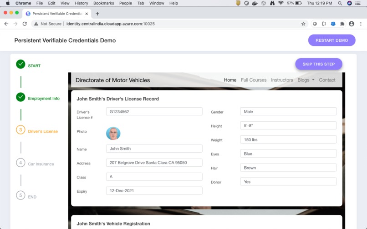Screen dimensions: 367x229
Task: Click the Employment Info step label
Action: coord(44,99)
